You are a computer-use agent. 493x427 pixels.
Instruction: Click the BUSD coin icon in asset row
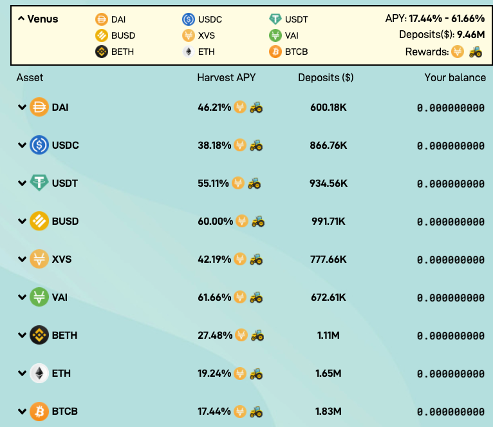point(39,221)
